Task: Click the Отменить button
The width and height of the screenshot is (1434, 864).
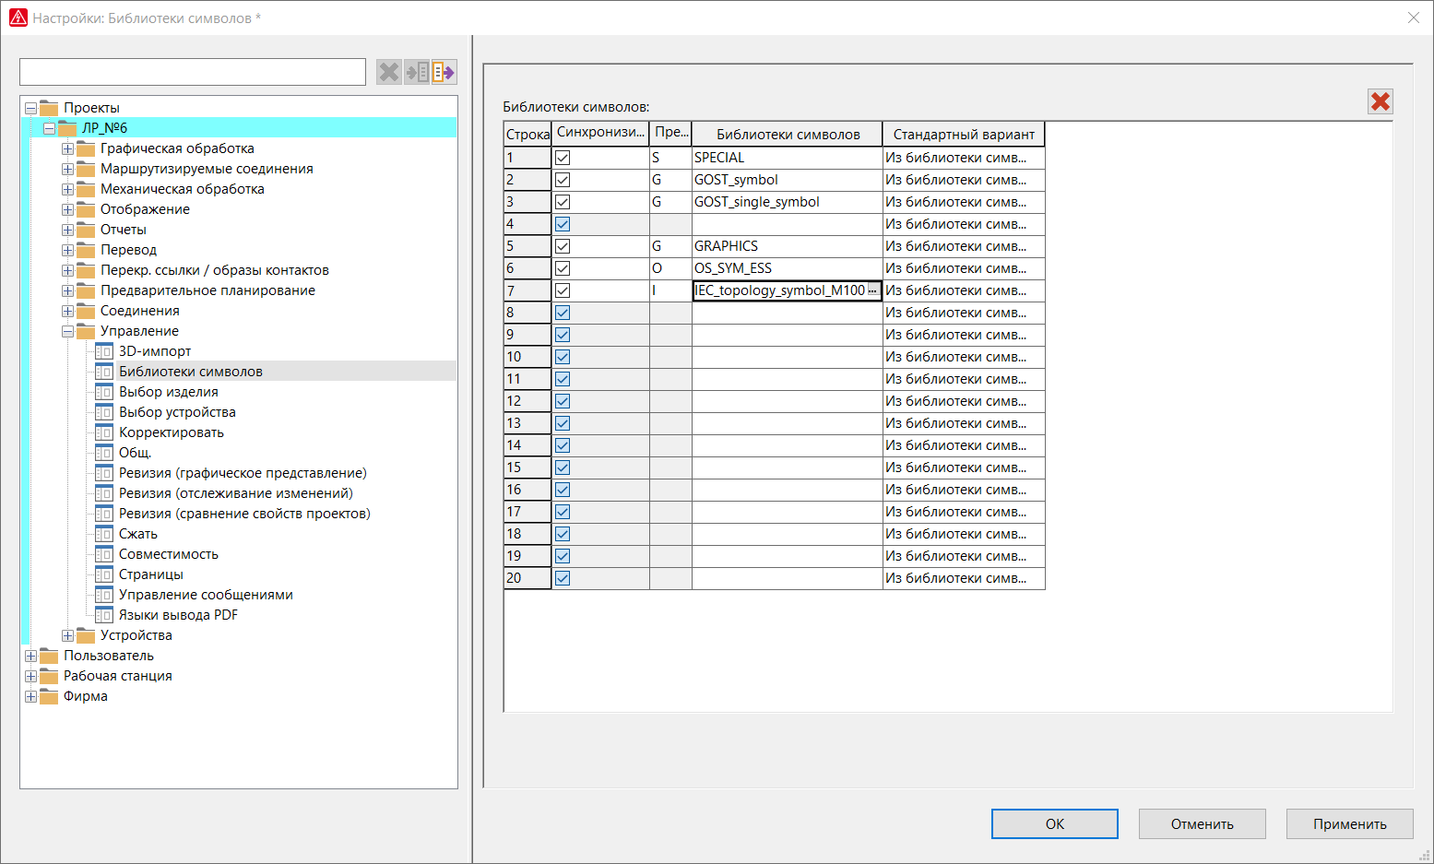Action: point(1203,824)
